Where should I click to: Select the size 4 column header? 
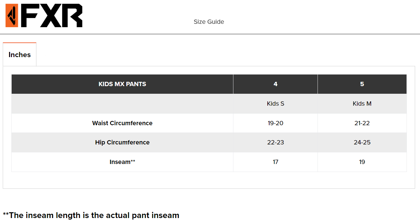click(275, 84)
